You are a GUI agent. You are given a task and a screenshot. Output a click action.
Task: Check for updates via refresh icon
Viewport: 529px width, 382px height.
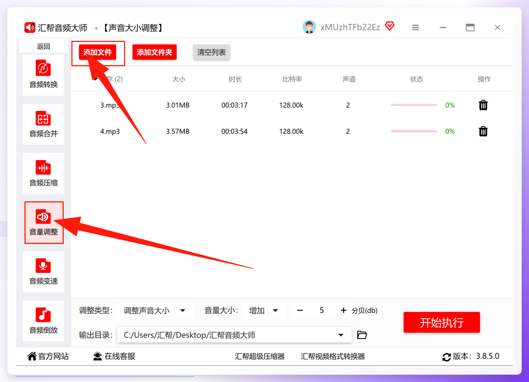447,357
